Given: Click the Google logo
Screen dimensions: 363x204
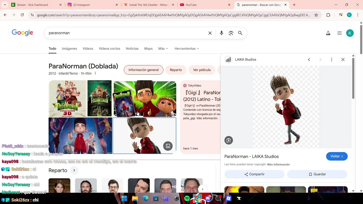Looking at the screenshot, I should [22, 33].
